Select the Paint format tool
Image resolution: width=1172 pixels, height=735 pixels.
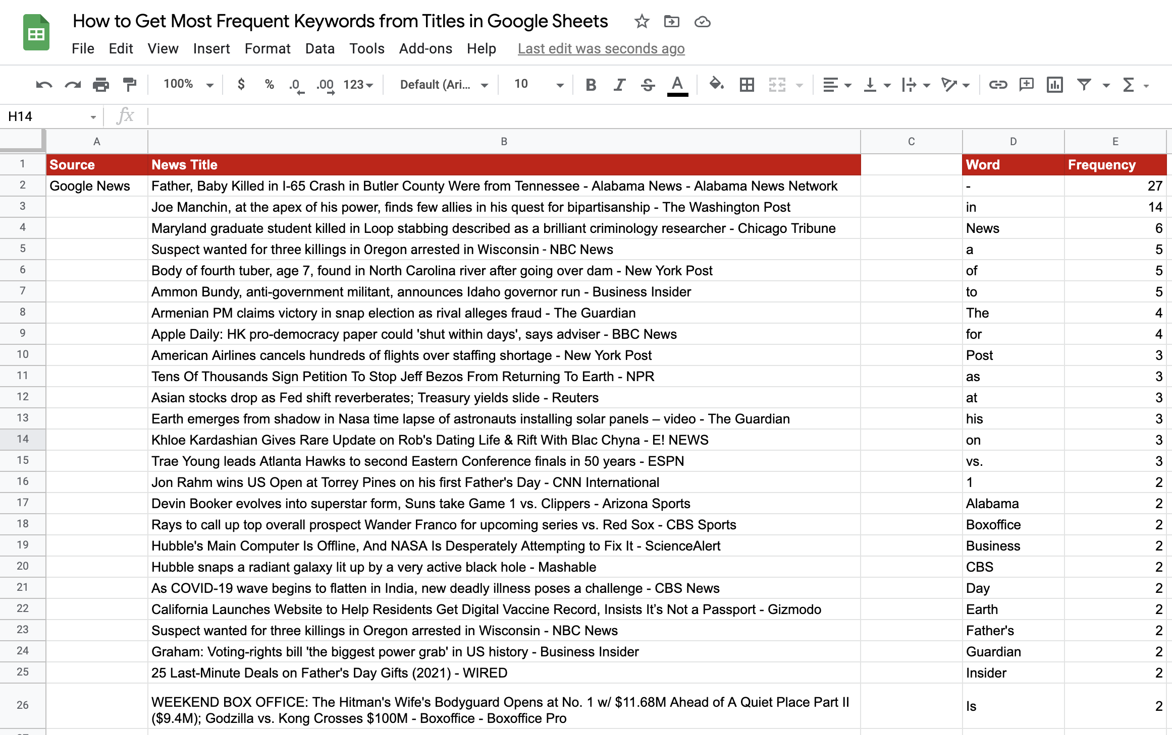130,85
